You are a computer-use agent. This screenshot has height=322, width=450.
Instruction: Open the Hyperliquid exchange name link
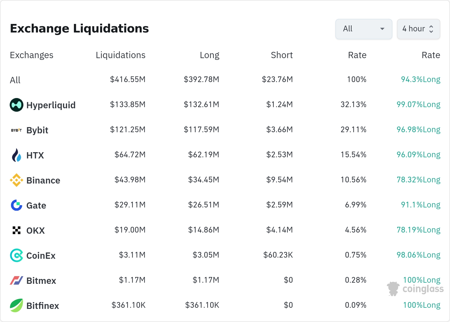pos(51,105)
